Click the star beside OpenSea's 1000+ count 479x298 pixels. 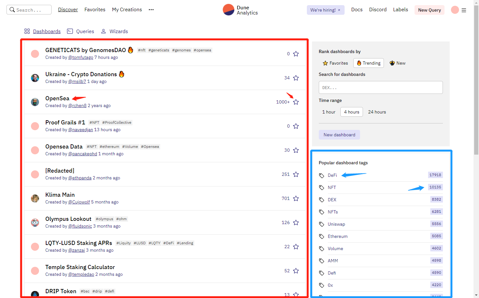pyautogui.click(x=296, y=102)
